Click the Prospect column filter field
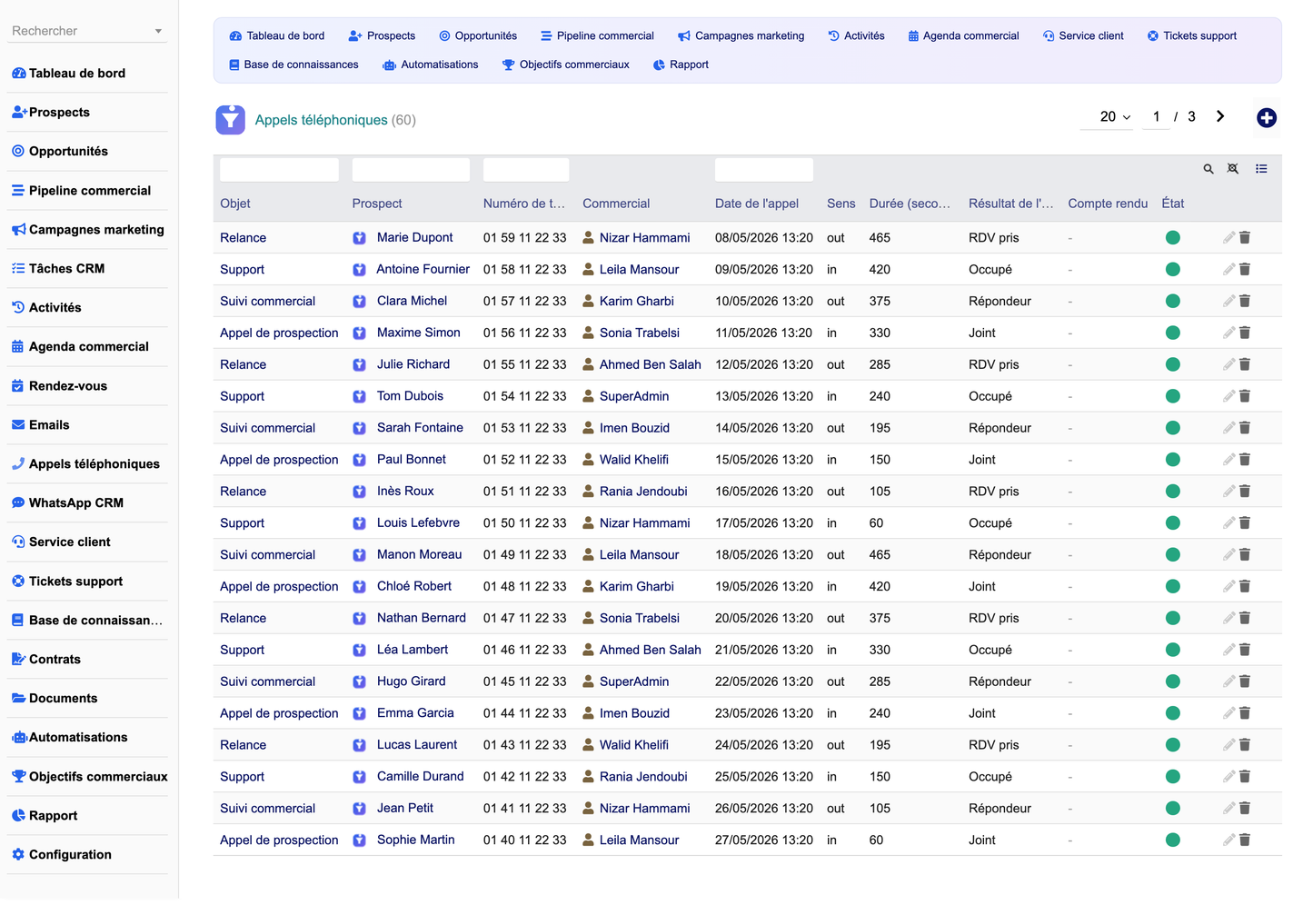The height and width of the screenshot is (915, 1313). coord(411,170)
